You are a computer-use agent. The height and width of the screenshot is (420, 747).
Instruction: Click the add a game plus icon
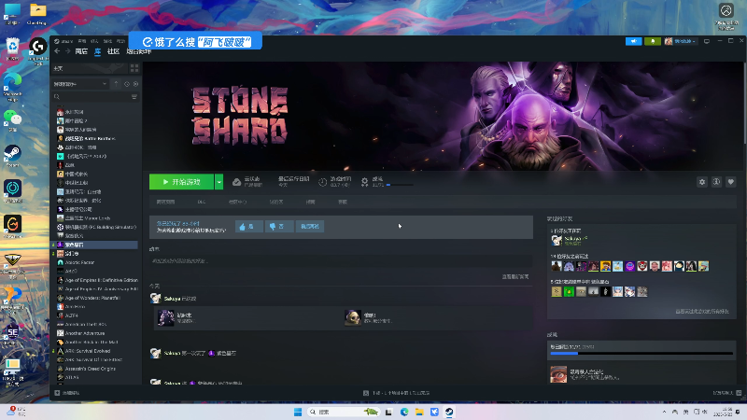[57, 393]
